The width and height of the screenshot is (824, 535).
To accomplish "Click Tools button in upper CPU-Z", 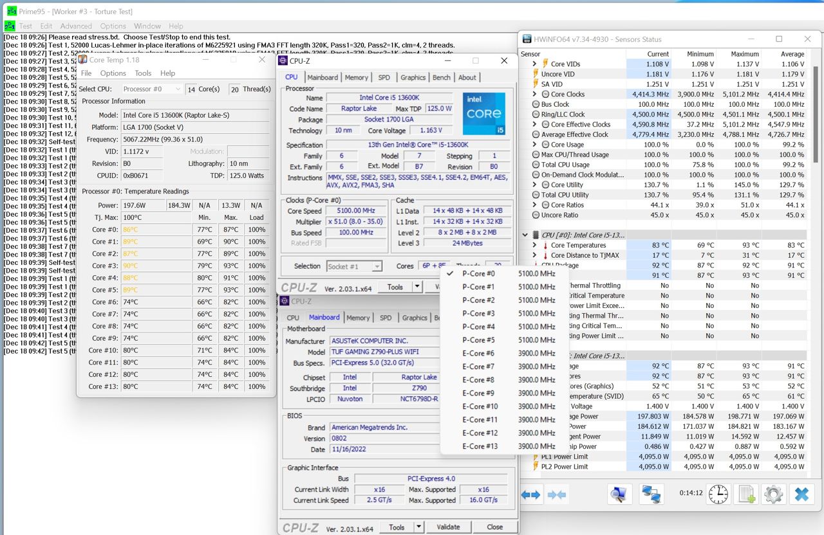I will pyautogui.click(x=395, y=287).
